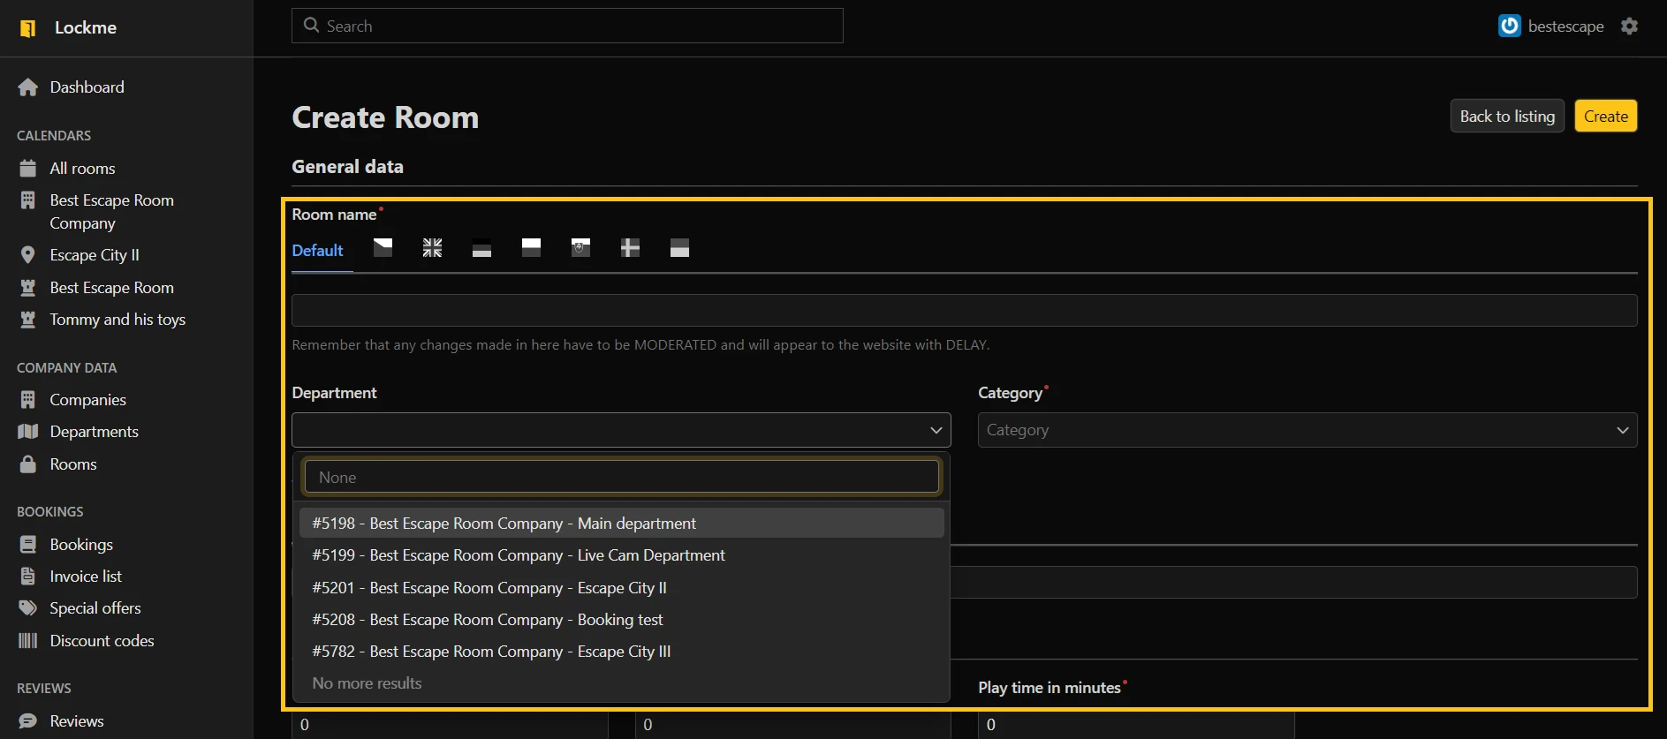The height and width of the screenshot is (739, 1667).
Task: Click the Room name text input
Action: click(x=964, y=311)
